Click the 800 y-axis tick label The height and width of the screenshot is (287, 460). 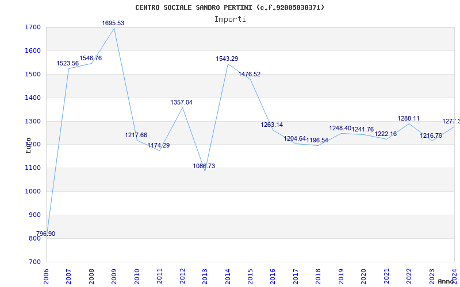34,238
